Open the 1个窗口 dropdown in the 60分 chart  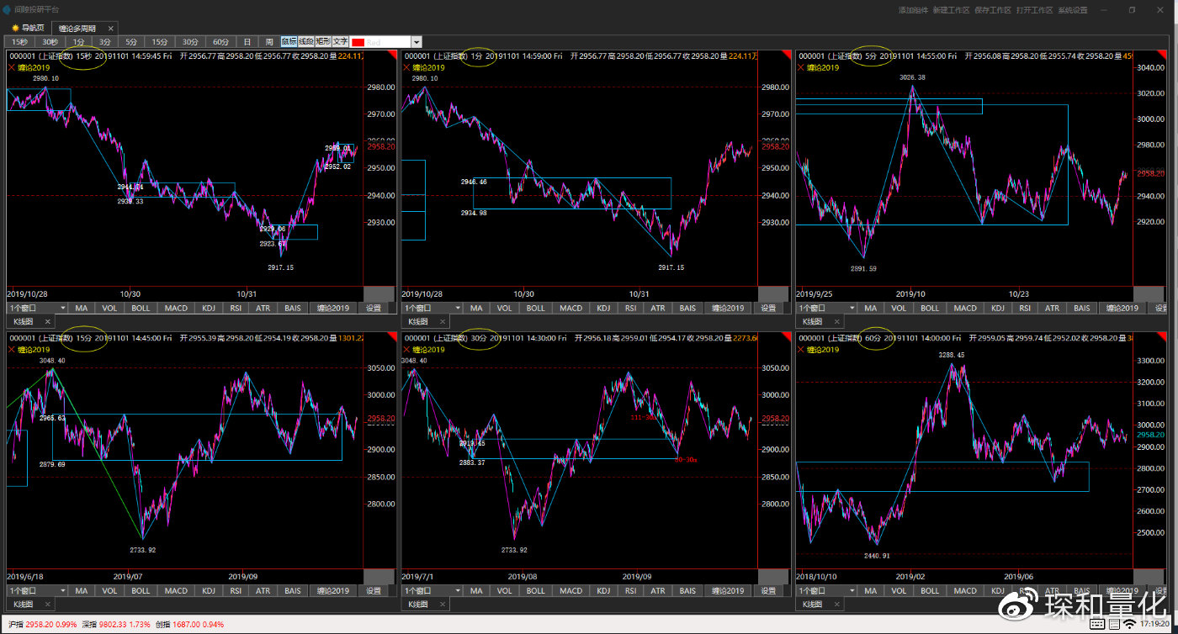[x=826, y=590]
